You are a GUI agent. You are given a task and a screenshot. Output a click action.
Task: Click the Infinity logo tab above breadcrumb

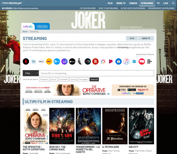point(28,27)
